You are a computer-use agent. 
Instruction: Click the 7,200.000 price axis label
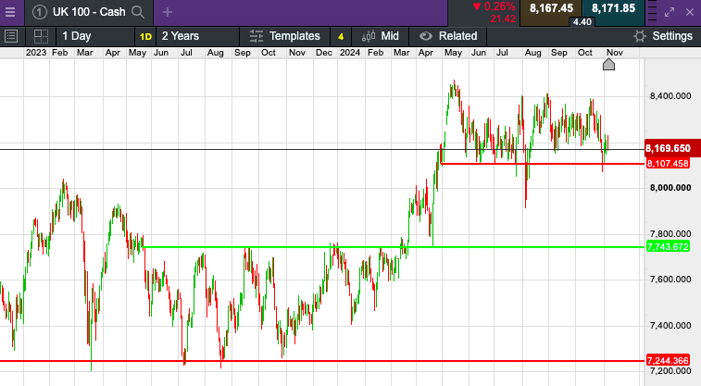(670, 371)
